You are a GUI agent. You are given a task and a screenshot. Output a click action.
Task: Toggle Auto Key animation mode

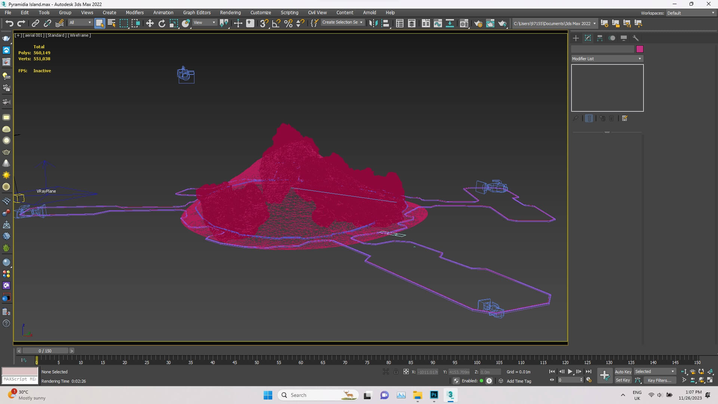tap(623, 371)
